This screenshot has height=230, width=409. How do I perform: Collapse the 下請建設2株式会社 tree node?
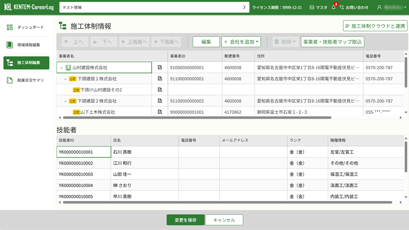pyautogui.click(x=65, y=101)
